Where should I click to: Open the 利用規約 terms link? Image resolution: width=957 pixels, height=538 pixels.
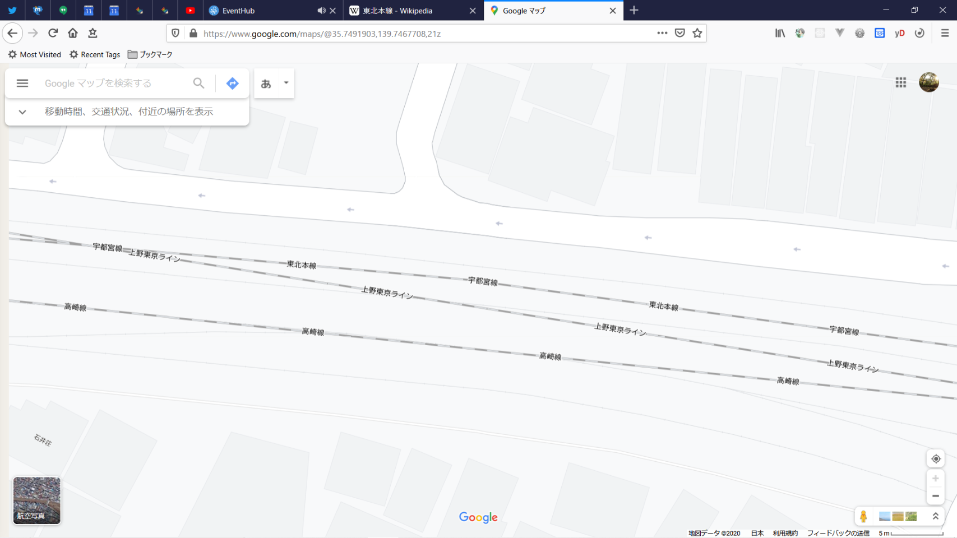785,533
